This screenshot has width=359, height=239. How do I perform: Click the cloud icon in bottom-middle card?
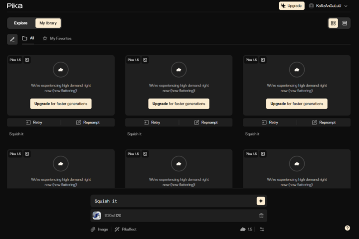pos(179,164)
